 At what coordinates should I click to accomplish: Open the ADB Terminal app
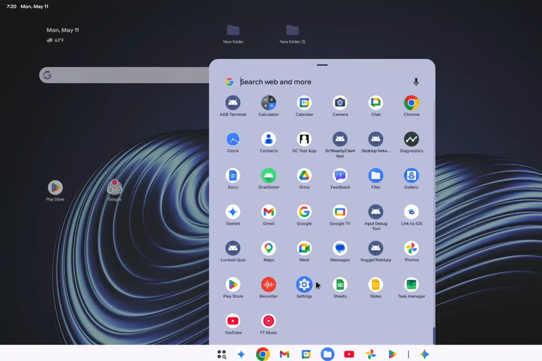point(233,103)
